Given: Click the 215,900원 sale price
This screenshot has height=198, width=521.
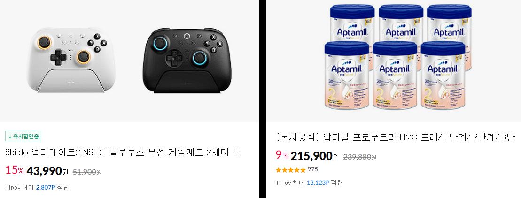Looking at the screenshot, I should pyautogui.click(x=315, y=156).
